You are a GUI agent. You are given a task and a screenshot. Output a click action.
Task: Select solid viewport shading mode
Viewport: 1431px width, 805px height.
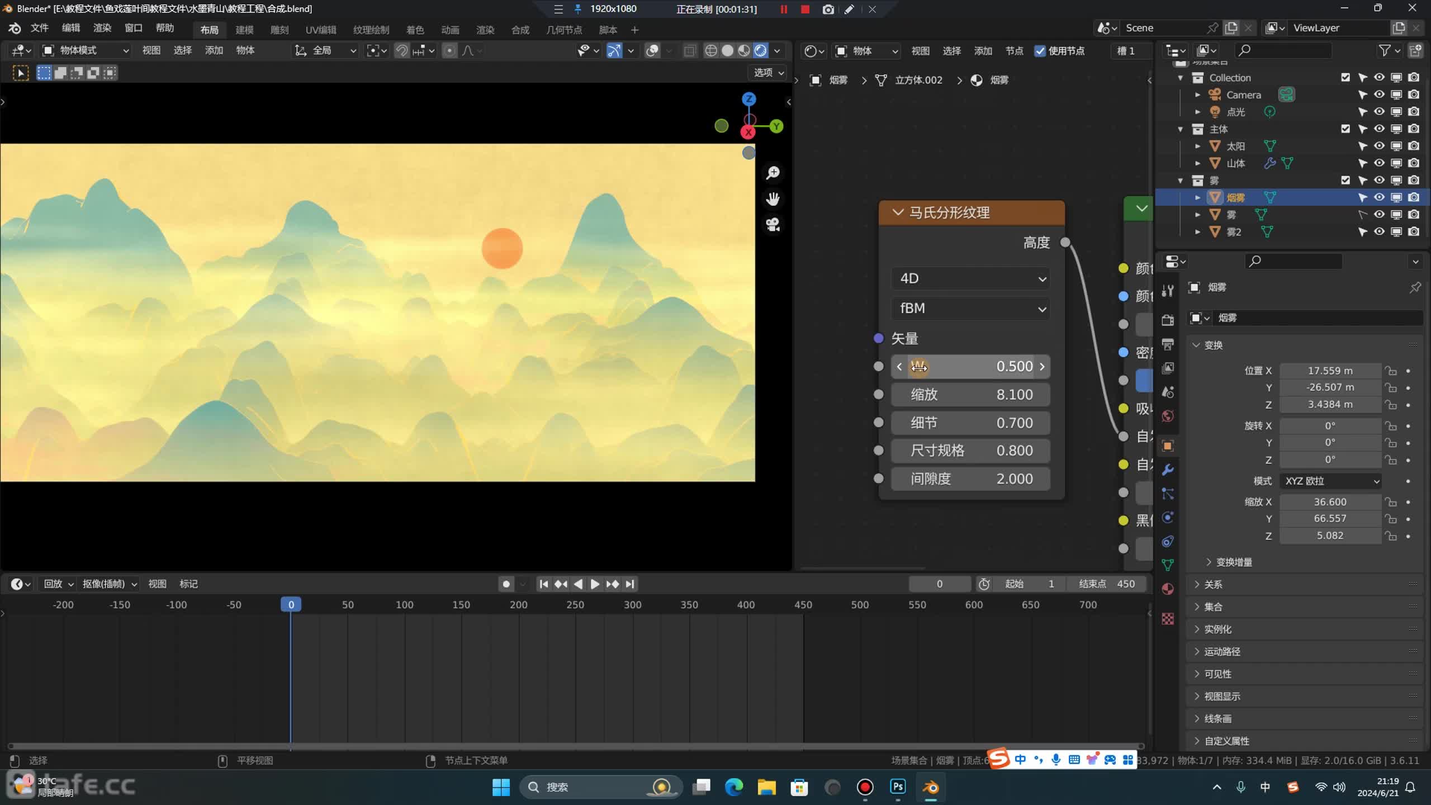click(727, 51)
